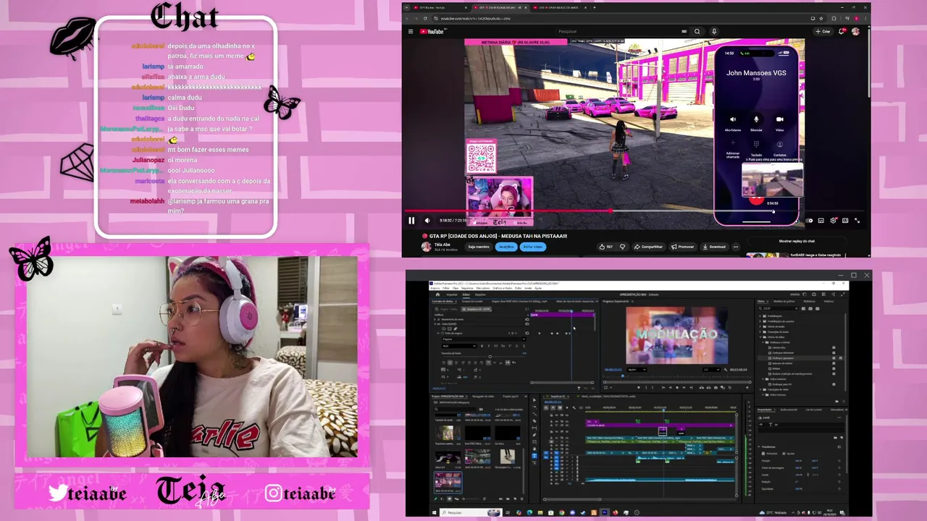Switch to Premiere Importar workspace tab

452,295
